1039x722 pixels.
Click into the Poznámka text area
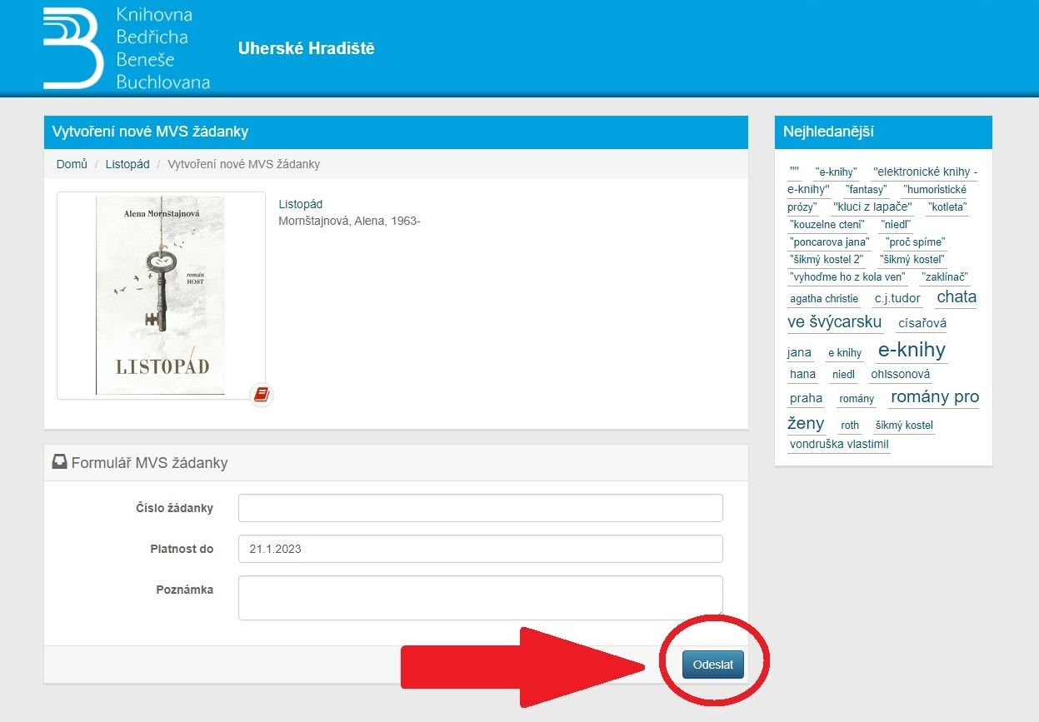coord(481,598)
